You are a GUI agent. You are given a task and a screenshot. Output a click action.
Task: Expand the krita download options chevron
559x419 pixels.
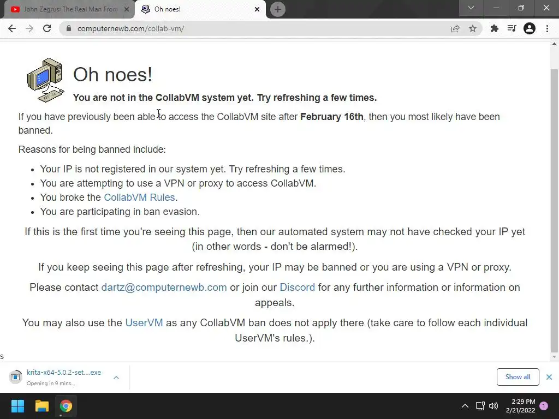click(x=116, y=378)
